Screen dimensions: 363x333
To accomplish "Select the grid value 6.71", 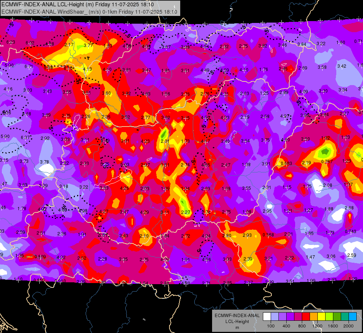I will 29,67.
